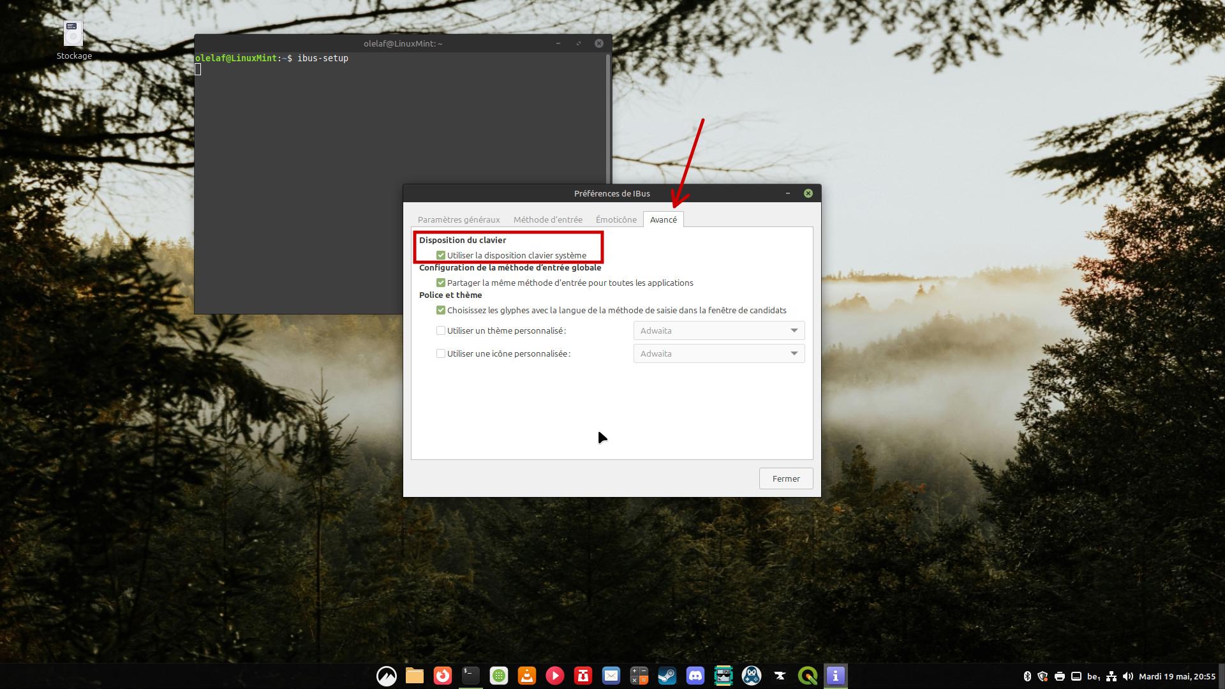Click the Préférences de IBus title bar
Image resolution: width=1225 pixels, height=689 pixels.
pos(612,193)
